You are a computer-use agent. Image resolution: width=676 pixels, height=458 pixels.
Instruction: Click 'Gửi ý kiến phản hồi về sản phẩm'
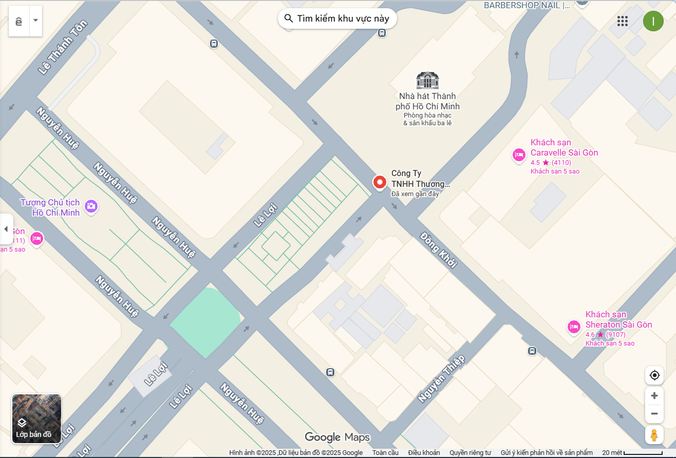547,453
